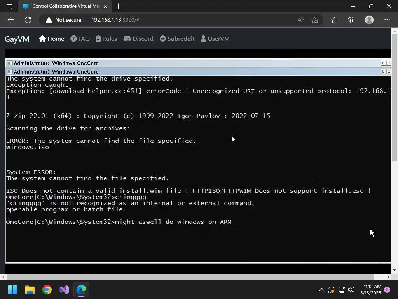Click the 1 button on the back console title bar
Image resolution: width=398 pixels, height=299 pixels.
389,63
